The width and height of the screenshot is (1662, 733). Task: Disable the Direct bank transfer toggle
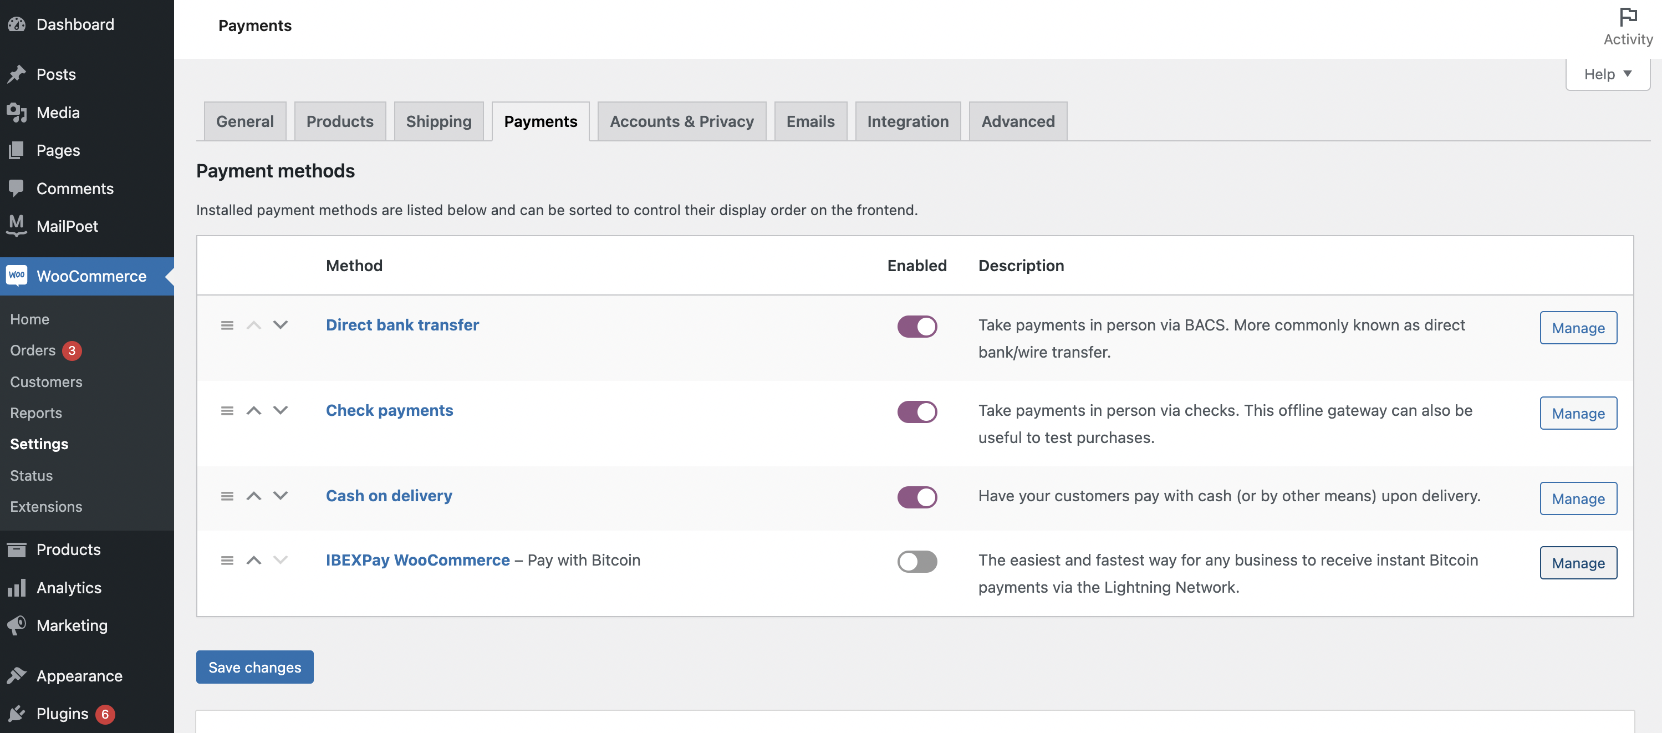tap(917, 327)
